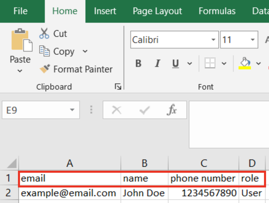Toggle Underline formatting

[176, 63]
